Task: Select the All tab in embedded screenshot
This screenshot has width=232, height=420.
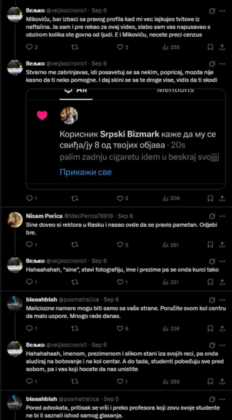Action: 76,91
